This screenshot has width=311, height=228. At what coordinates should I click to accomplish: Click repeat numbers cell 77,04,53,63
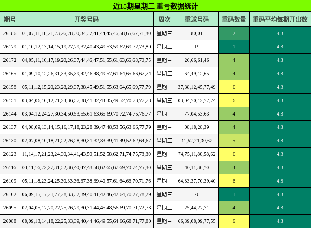[x=197, y=114]
